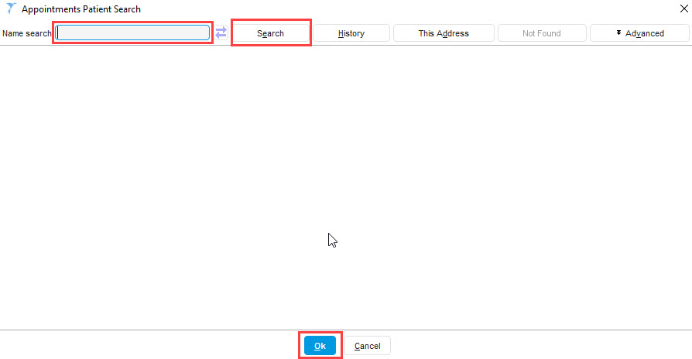Click the Name search input field

pos(132,32)
